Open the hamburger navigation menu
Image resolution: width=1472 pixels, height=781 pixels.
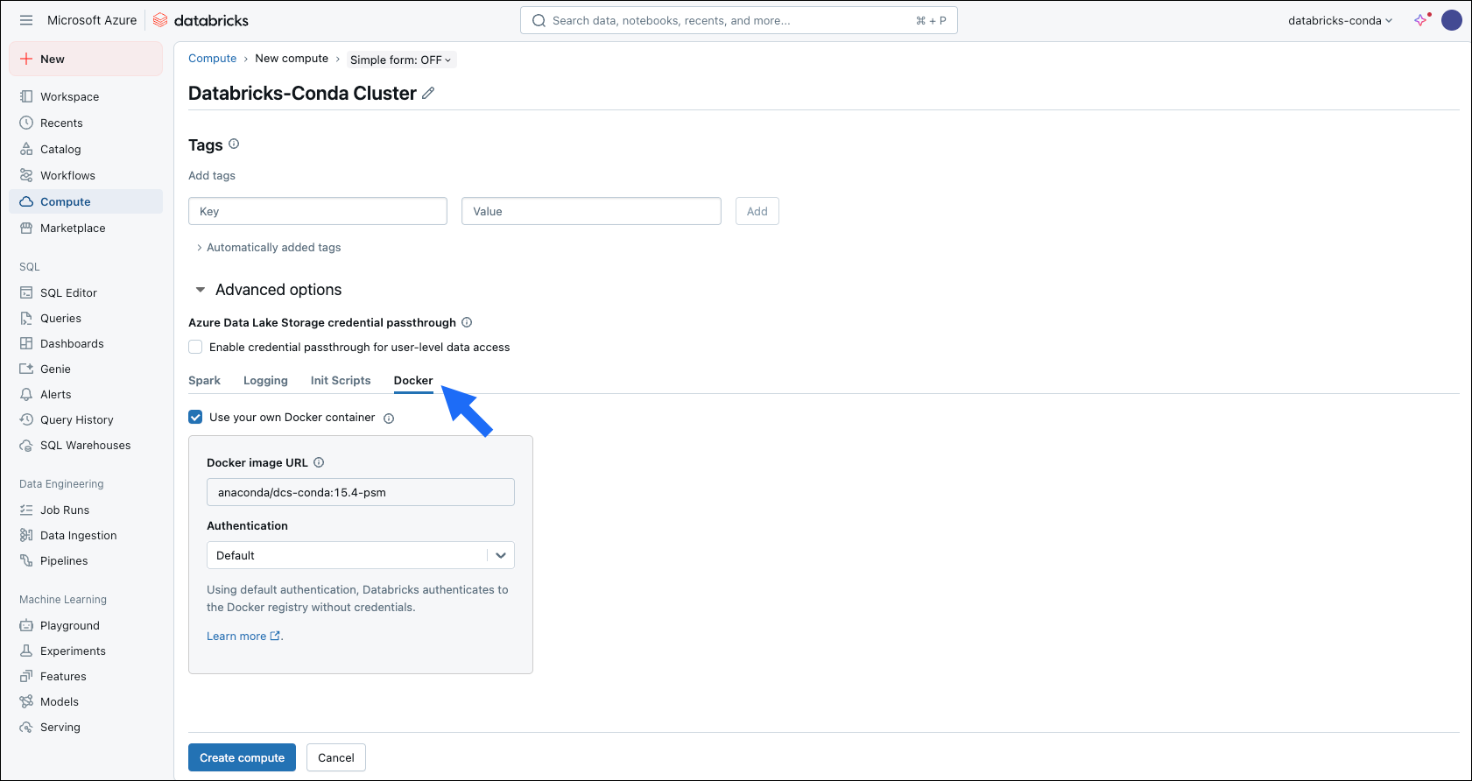coord(26,20)
